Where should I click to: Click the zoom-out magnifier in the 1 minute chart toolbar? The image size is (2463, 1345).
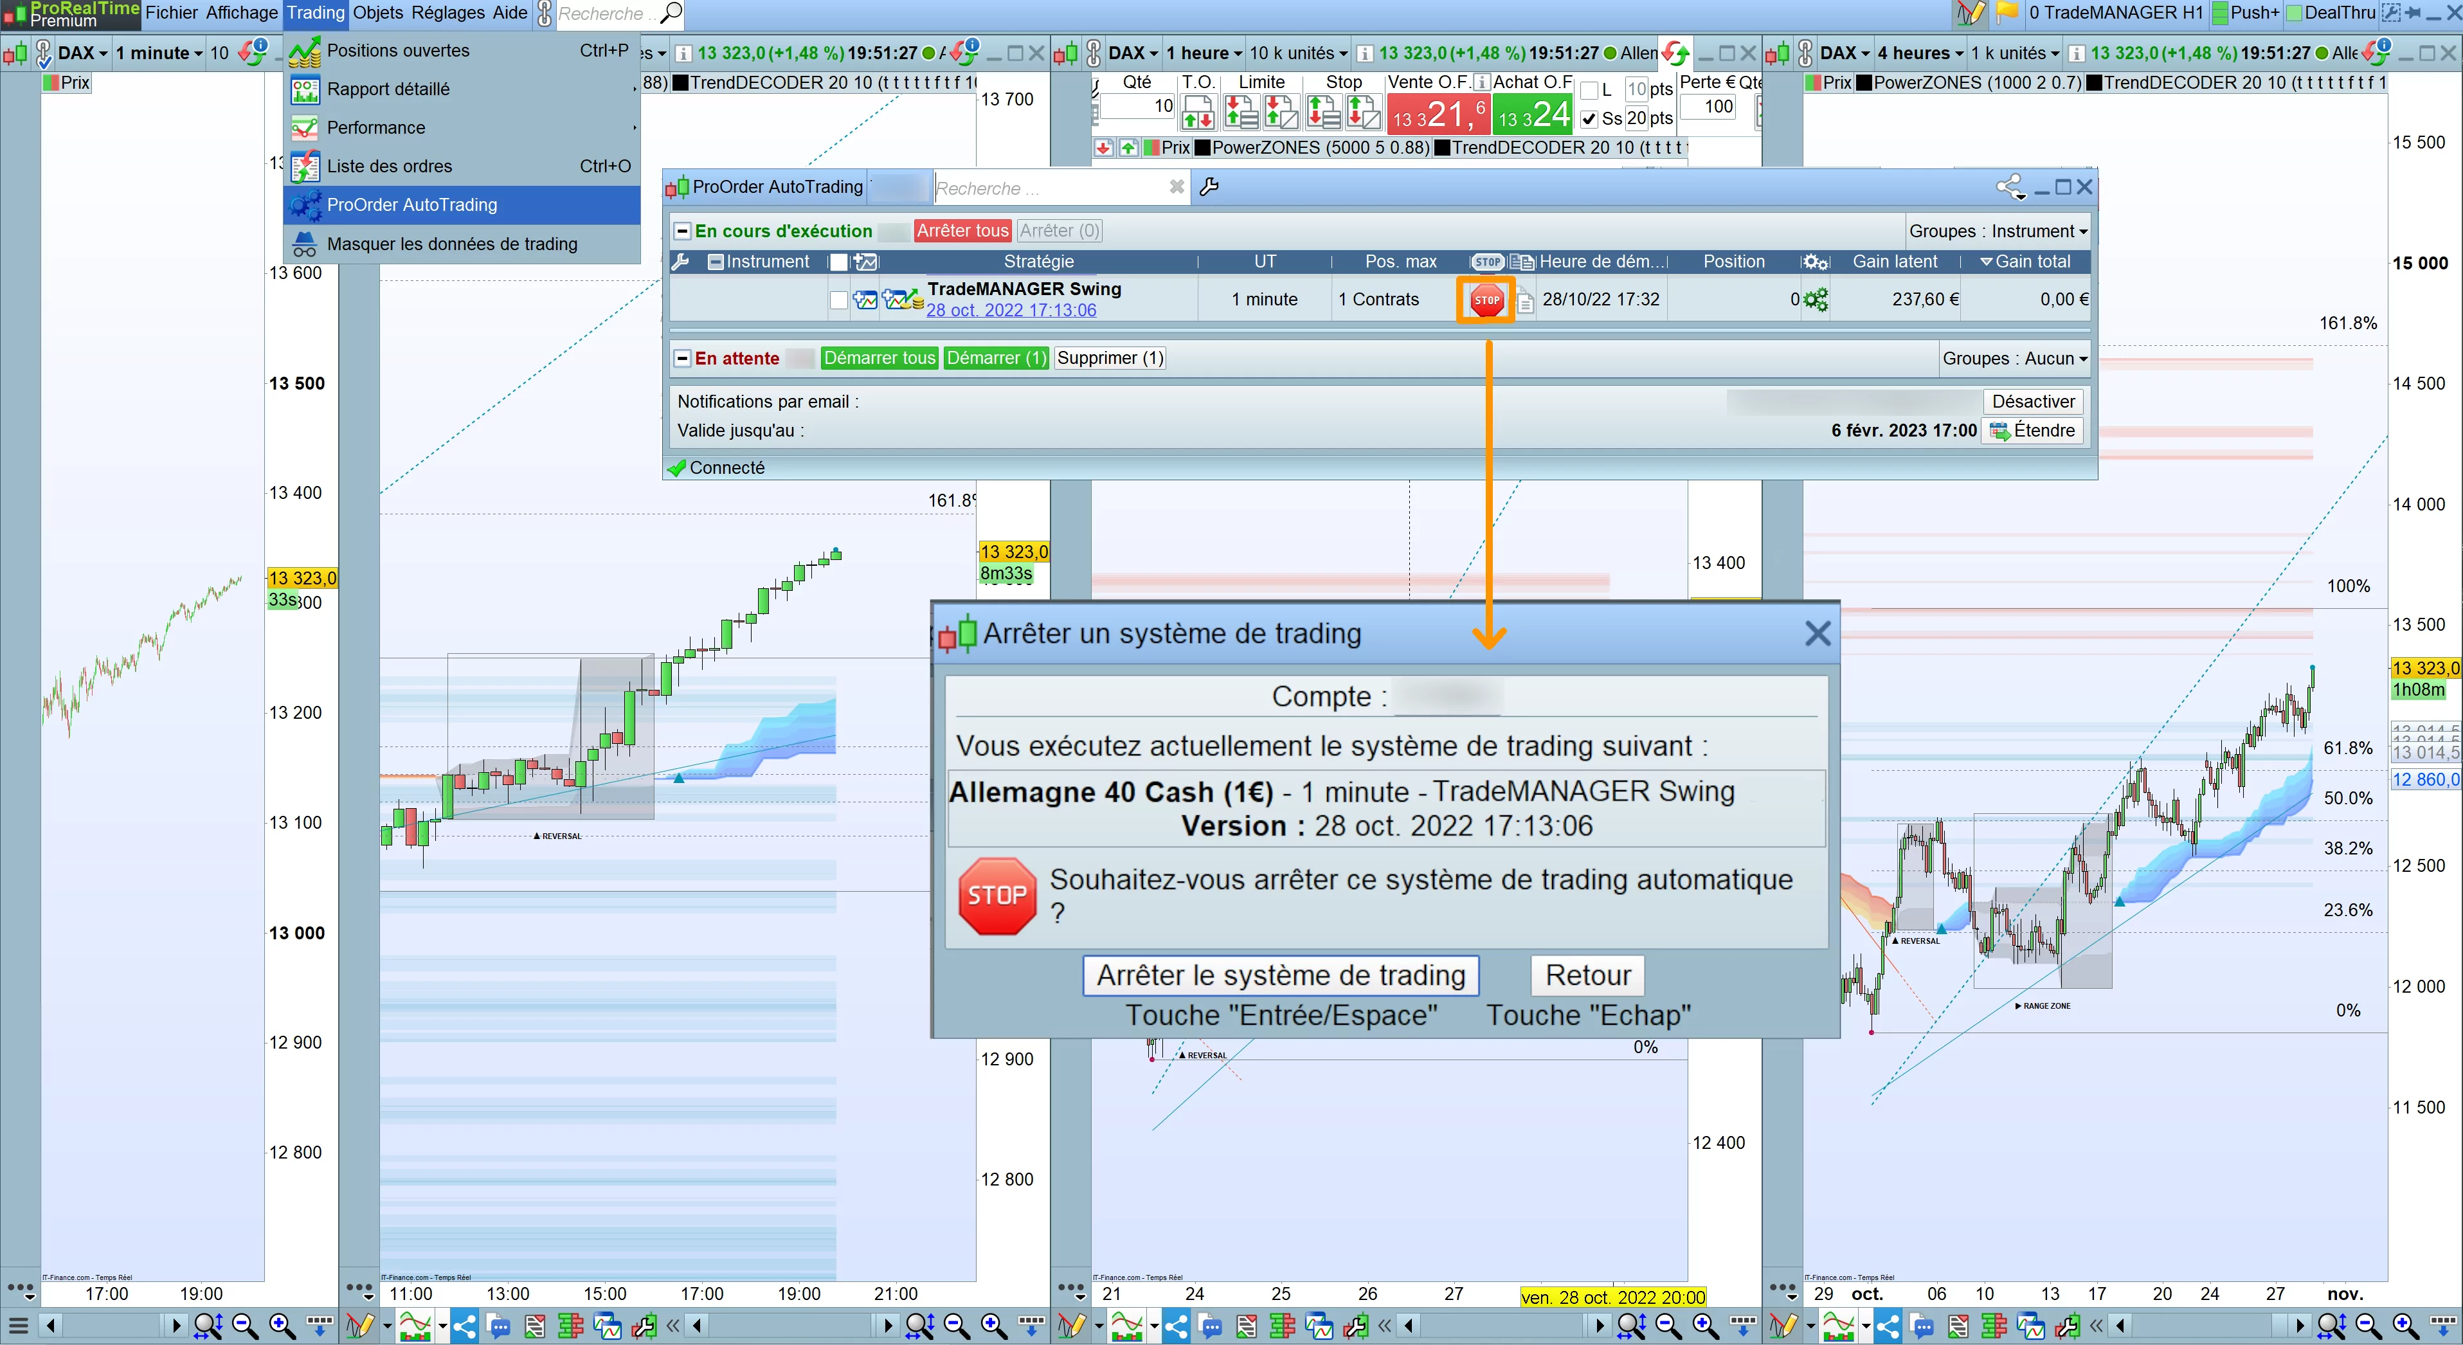245,1326
